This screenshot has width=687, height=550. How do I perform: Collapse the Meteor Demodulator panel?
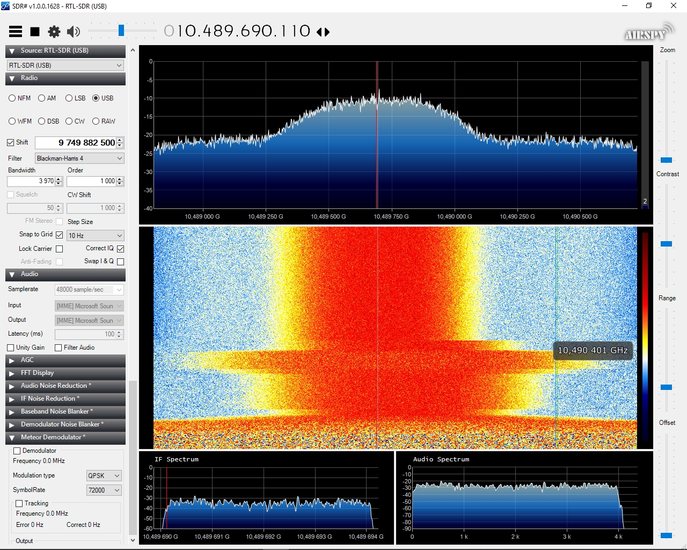pyautogui.click(x=65, y=438)
